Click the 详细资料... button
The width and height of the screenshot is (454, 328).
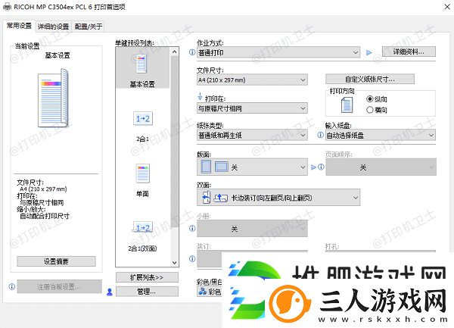pyautogui.click(x=409, y=52)
